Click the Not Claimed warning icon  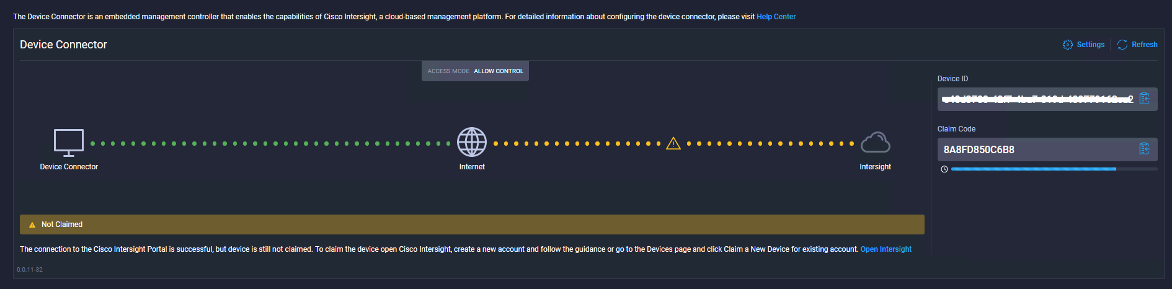[32, 225]
